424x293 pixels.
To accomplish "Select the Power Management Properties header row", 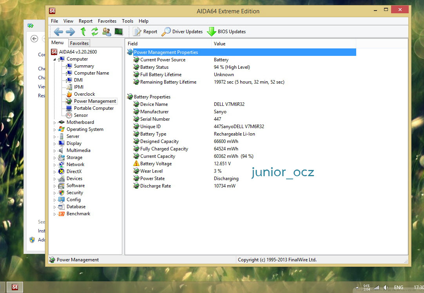I will coord(241,52).
